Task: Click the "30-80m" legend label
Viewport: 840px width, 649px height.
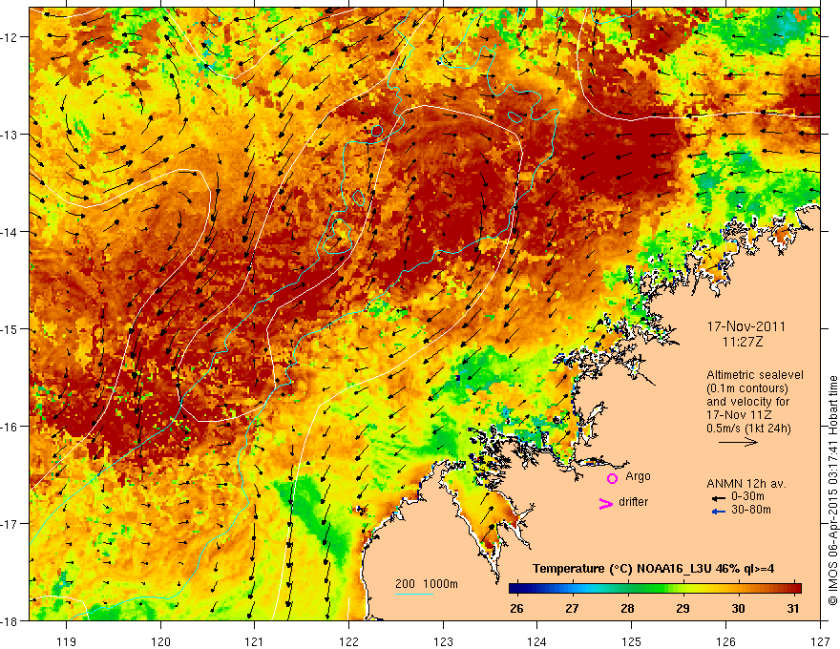Action: click(751, 510)
